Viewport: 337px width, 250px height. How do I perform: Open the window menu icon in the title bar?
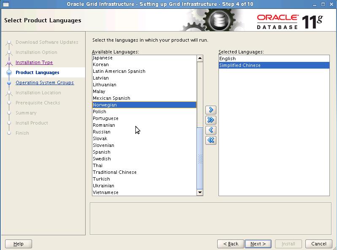[x=6, y=4]
